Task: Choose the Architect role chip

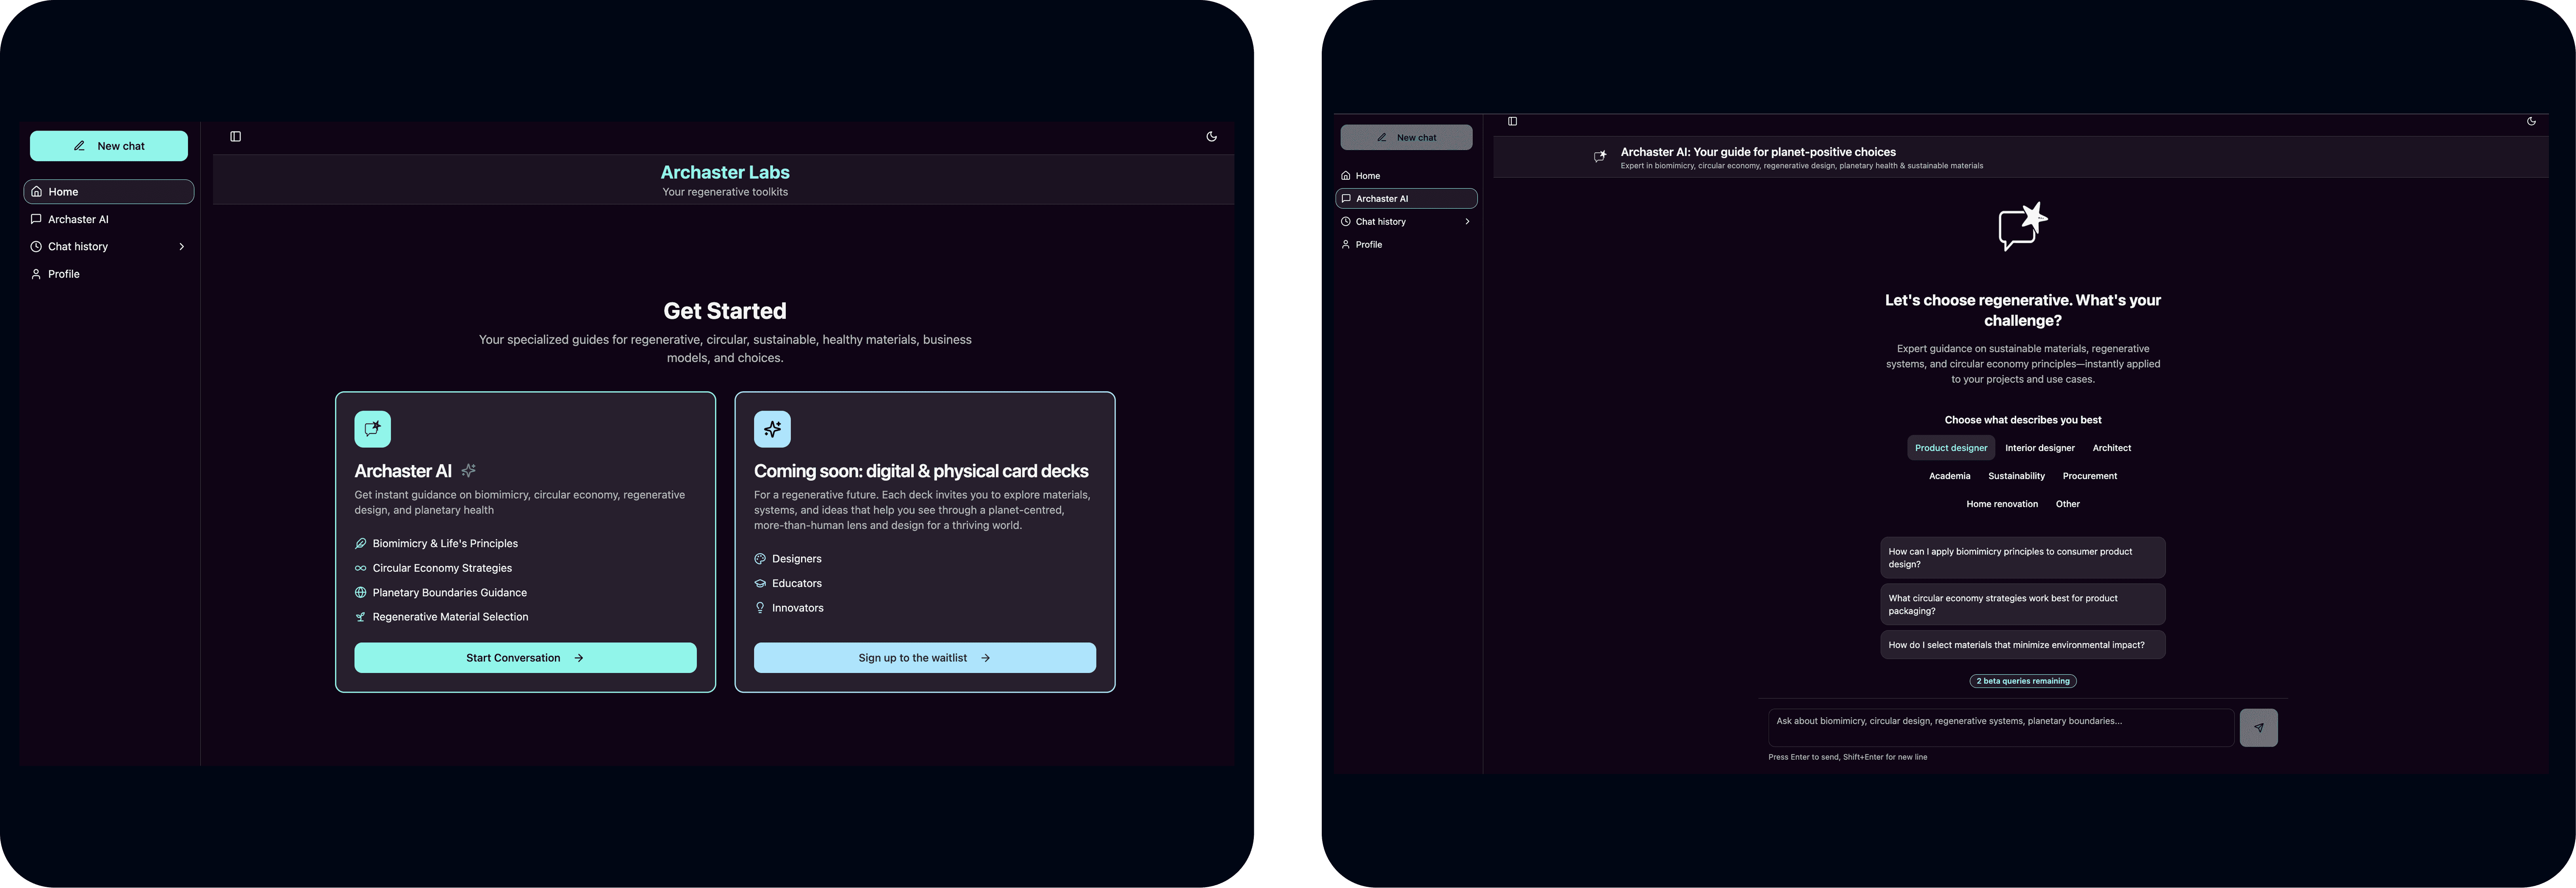Action: point(2112,448)
